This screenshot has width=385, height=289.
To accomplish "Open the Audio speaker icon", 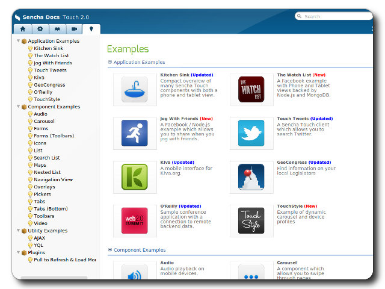I will pos(135,273).
